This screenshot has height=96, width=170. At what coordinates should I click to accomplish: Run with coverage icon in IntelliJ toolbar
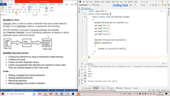tap(156, 5)
